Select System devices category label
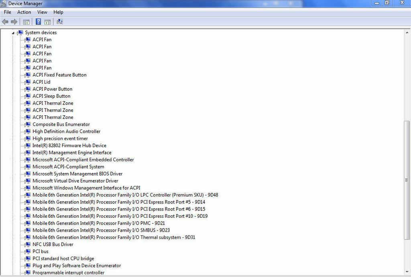 [x=41, y=33]
